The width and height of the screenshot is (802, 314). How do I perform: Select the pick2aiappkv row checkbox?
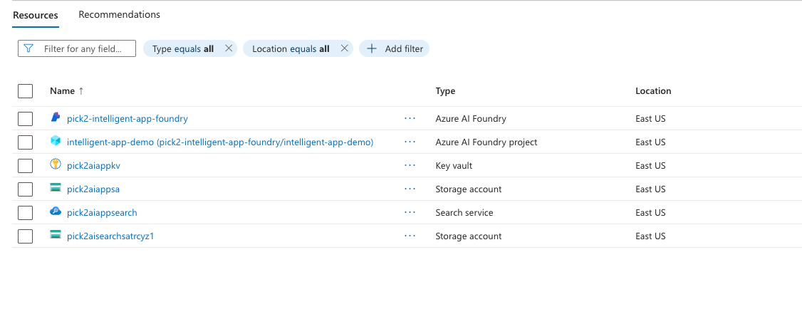(26, 166)
